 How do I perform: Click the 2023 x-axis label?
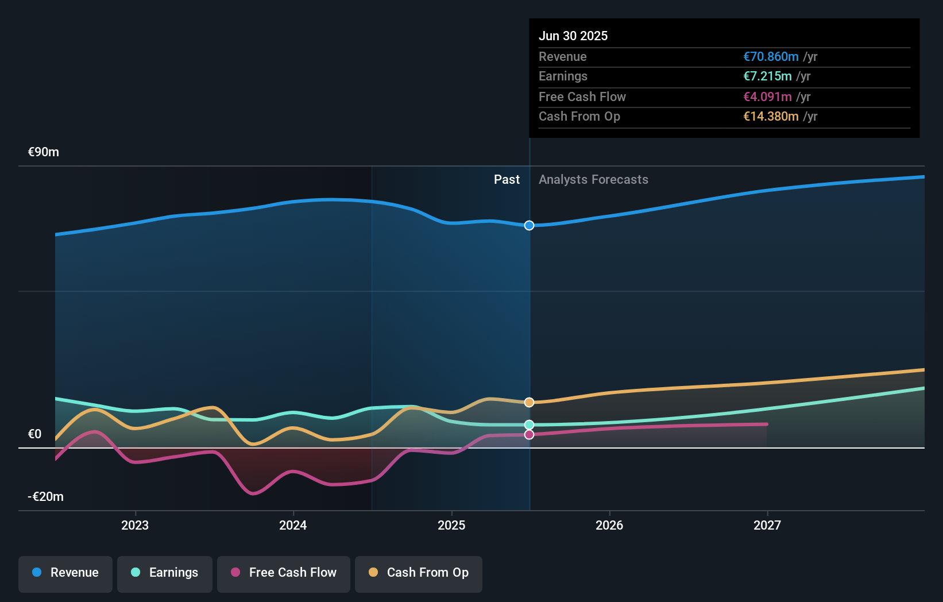(x=135, y=526)
